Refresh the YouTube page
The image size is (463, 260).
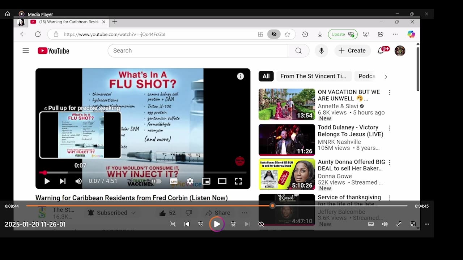(x=38, y=34)
